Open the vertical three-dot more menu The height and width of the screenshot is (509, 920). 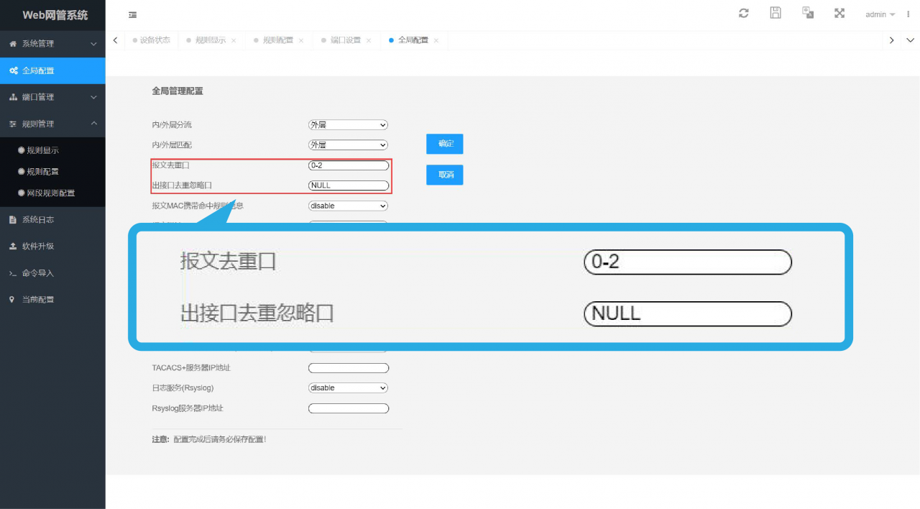908,14
